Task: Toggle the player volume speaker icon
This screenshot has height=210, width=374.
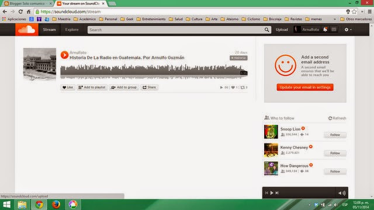Action: click(x=342, y=193)
